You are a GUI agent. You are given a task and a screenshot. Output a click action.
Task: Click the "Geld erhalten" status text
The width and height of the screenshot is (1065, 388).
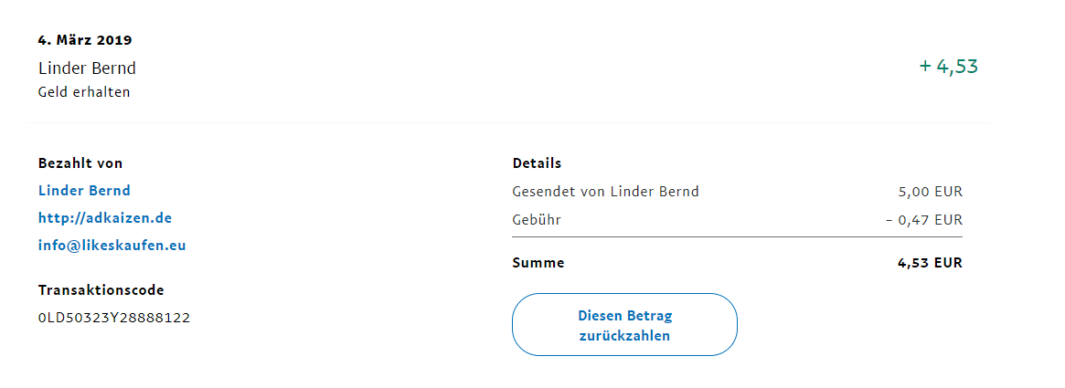click(84, 92)
